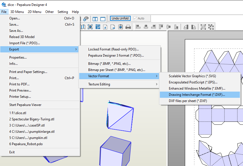Click the rotate right icon
Viewport: 243px width, 166px height.
193,27
